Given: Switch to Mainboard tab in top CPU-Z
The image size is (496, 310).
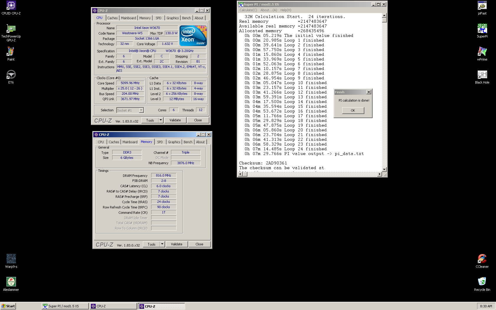Looking at the screenshot, I should (128, 18).
